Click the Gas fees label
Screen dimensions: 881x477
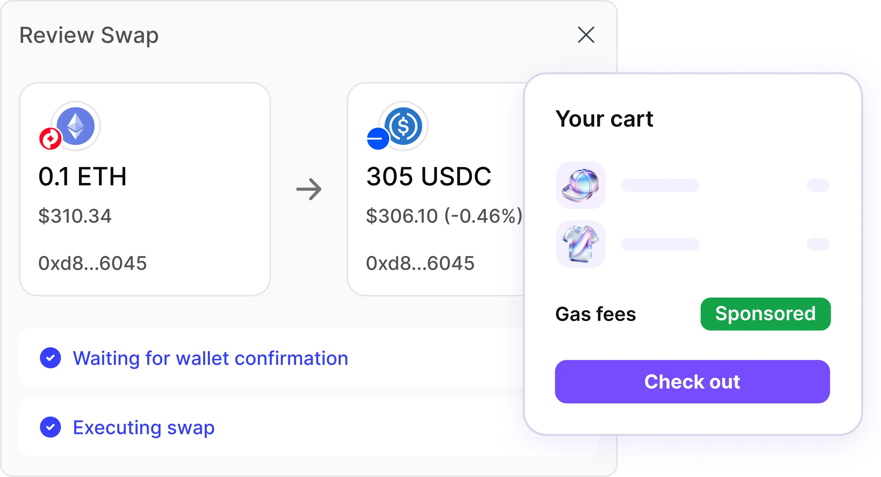pyautogui.click(x=596, y=314)
